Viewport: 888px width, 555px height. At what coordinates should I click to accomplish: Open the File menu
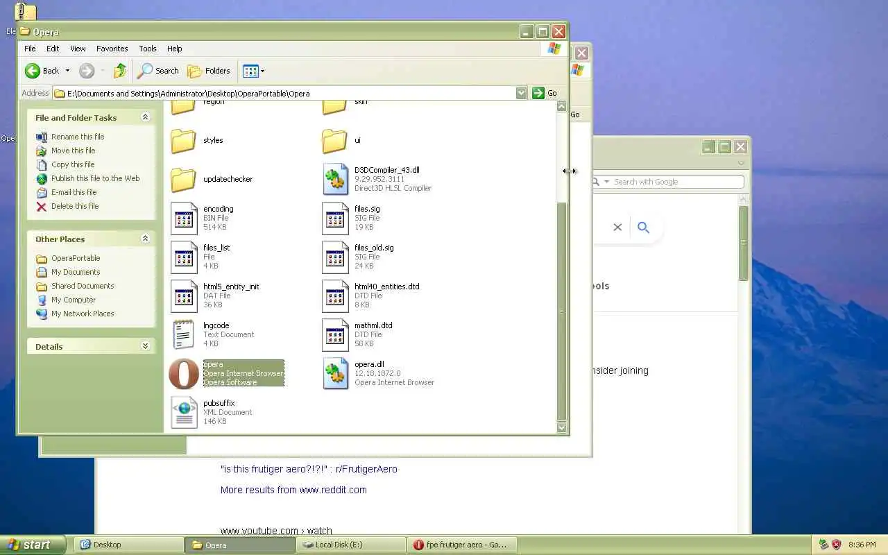click(x=30, y=49)
